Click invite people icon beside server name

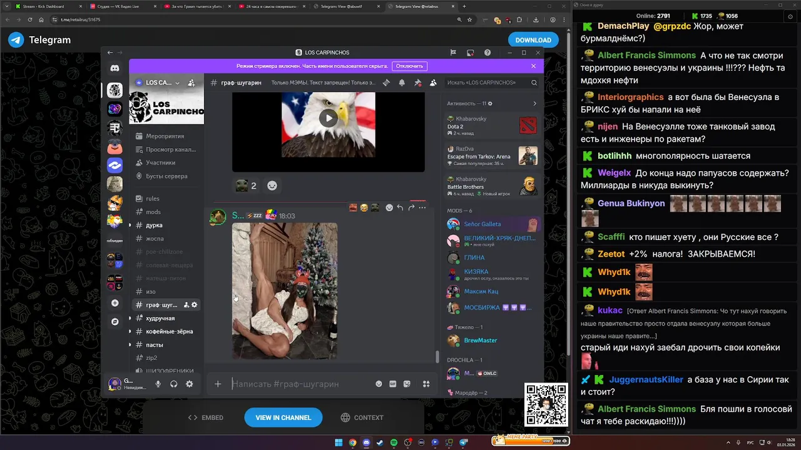[191, 82]
